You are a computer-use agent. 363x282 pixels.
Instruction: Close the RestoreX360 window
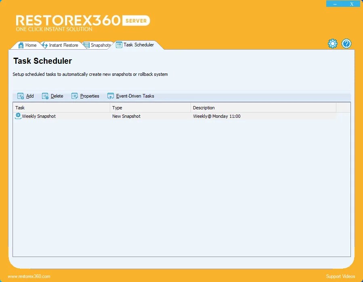[x=352, y=4]
